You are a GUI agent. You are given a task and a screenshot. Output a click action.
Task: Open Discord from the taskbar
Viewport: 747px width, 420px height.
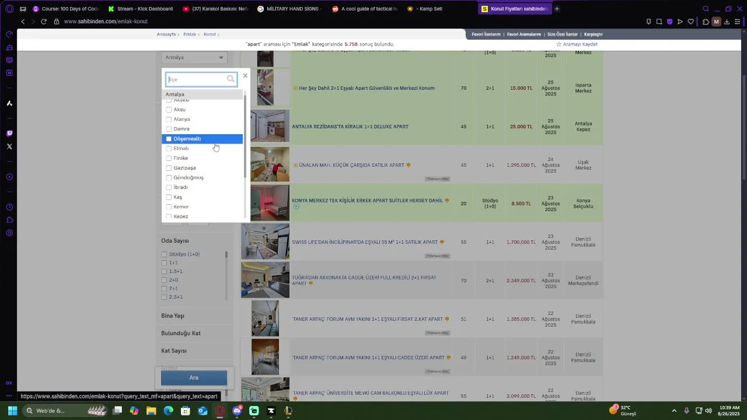pyautogui.click(x=237, y=411)
